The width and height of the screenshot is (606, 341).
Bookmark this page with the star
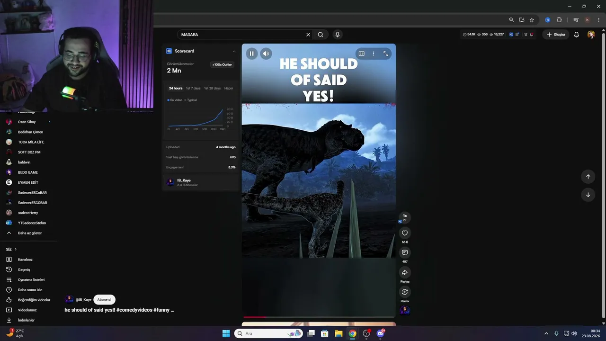532,20
